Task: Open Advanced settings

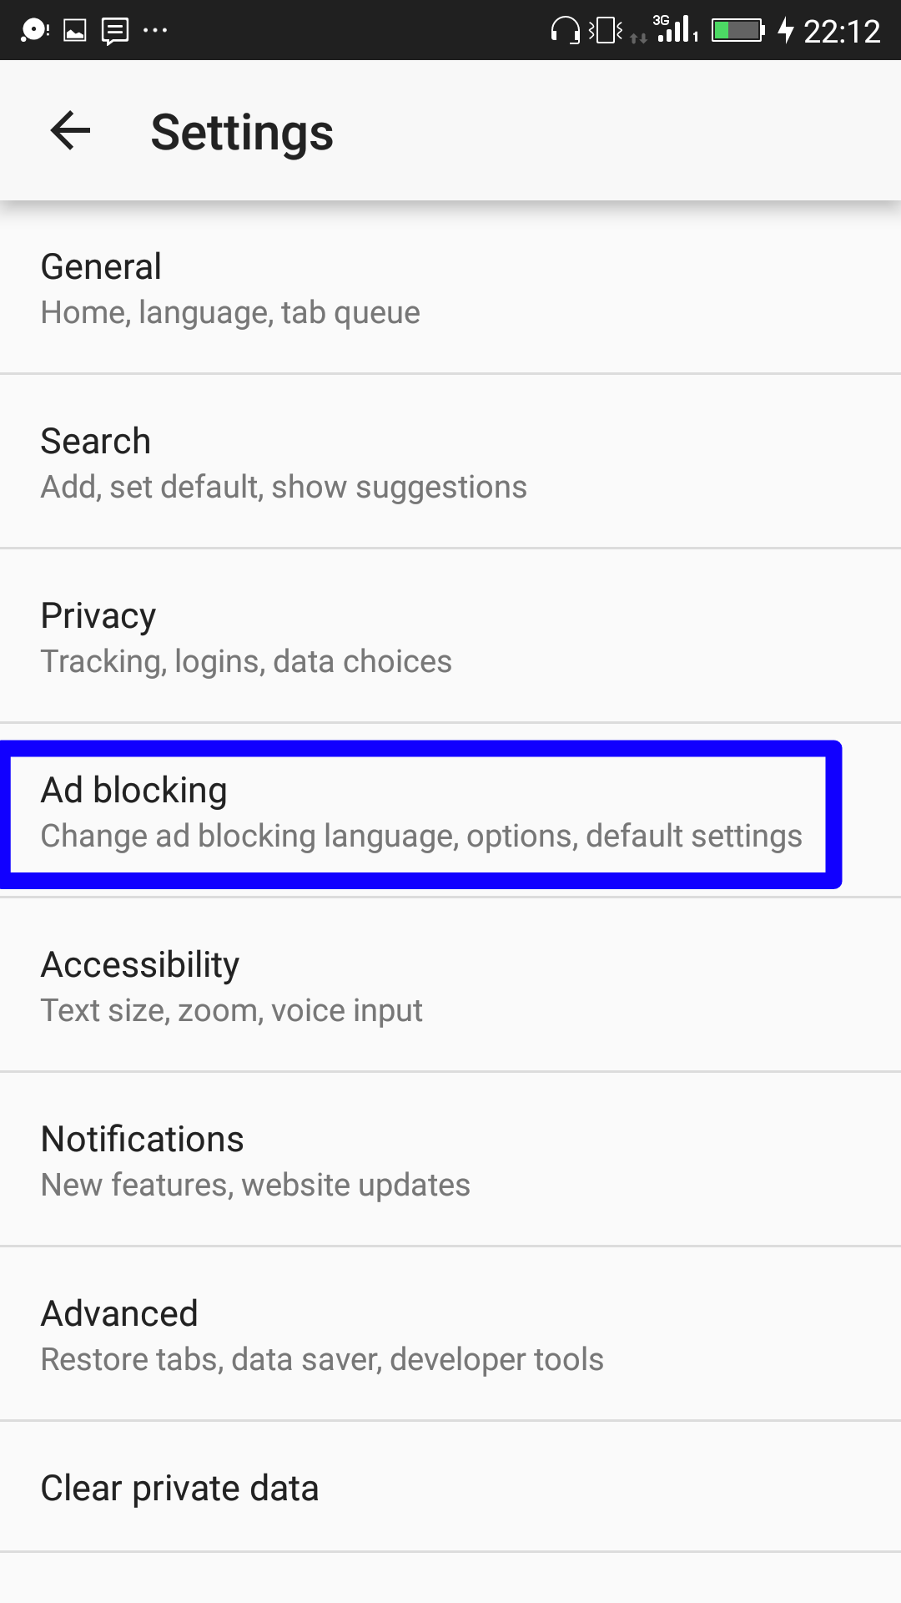Action: coord(450,1334)
